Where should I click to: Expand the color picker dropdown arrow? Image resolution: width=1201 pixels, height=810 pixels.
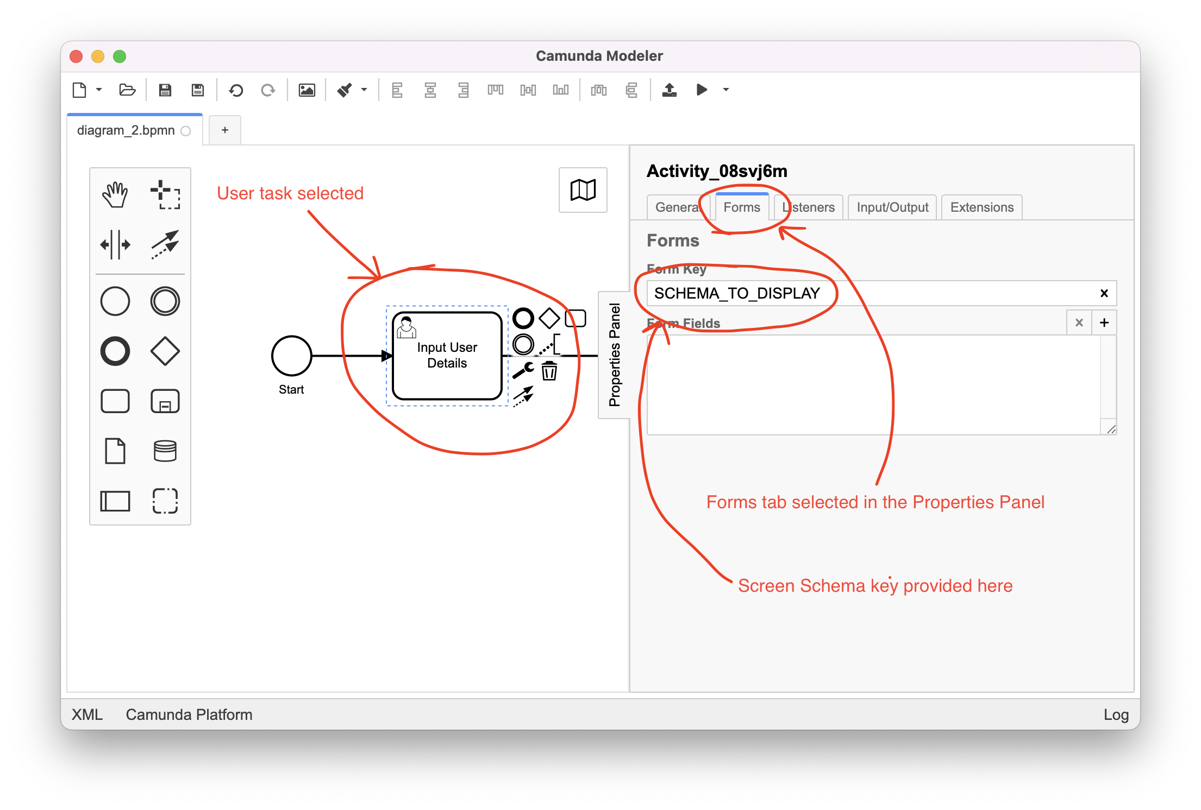click(364, 90)
